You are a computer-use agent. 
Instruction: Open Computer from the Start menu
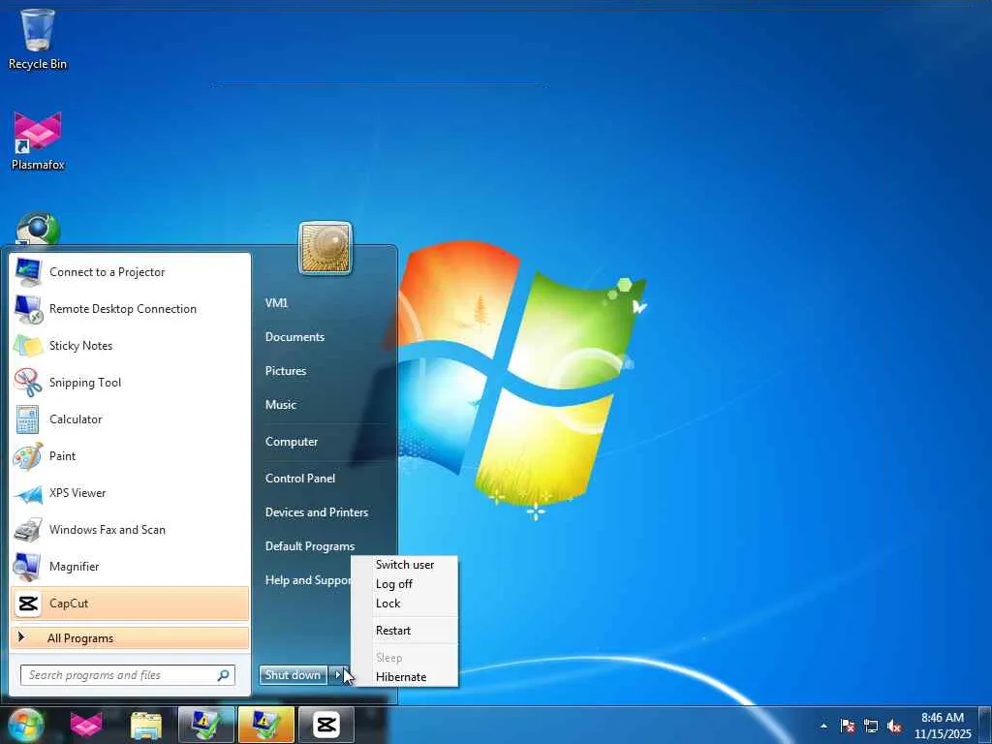291,442
